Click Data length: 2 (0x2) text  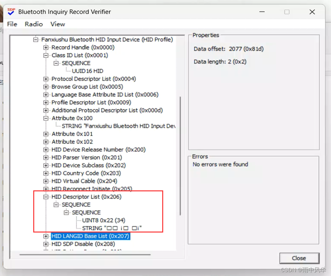tap(220, 62)
